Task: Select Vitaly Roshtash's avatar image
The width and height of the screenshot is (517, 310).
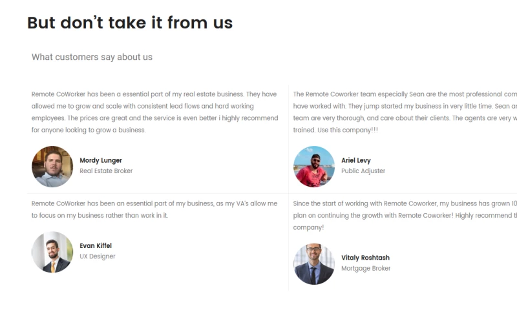Action: [x=314, y=264]
